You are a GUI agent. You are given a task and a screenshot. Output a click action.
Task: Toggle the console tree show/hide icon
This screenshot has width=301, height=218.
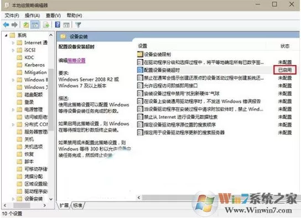[x=35, y=25]
